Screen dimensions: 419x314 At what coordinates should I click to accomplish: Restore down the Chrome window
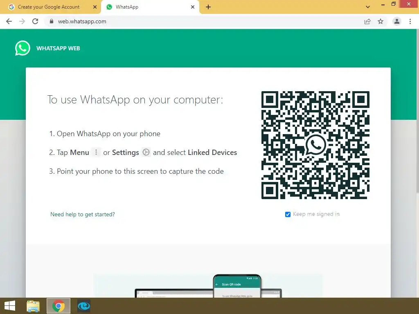coord(394,4)
